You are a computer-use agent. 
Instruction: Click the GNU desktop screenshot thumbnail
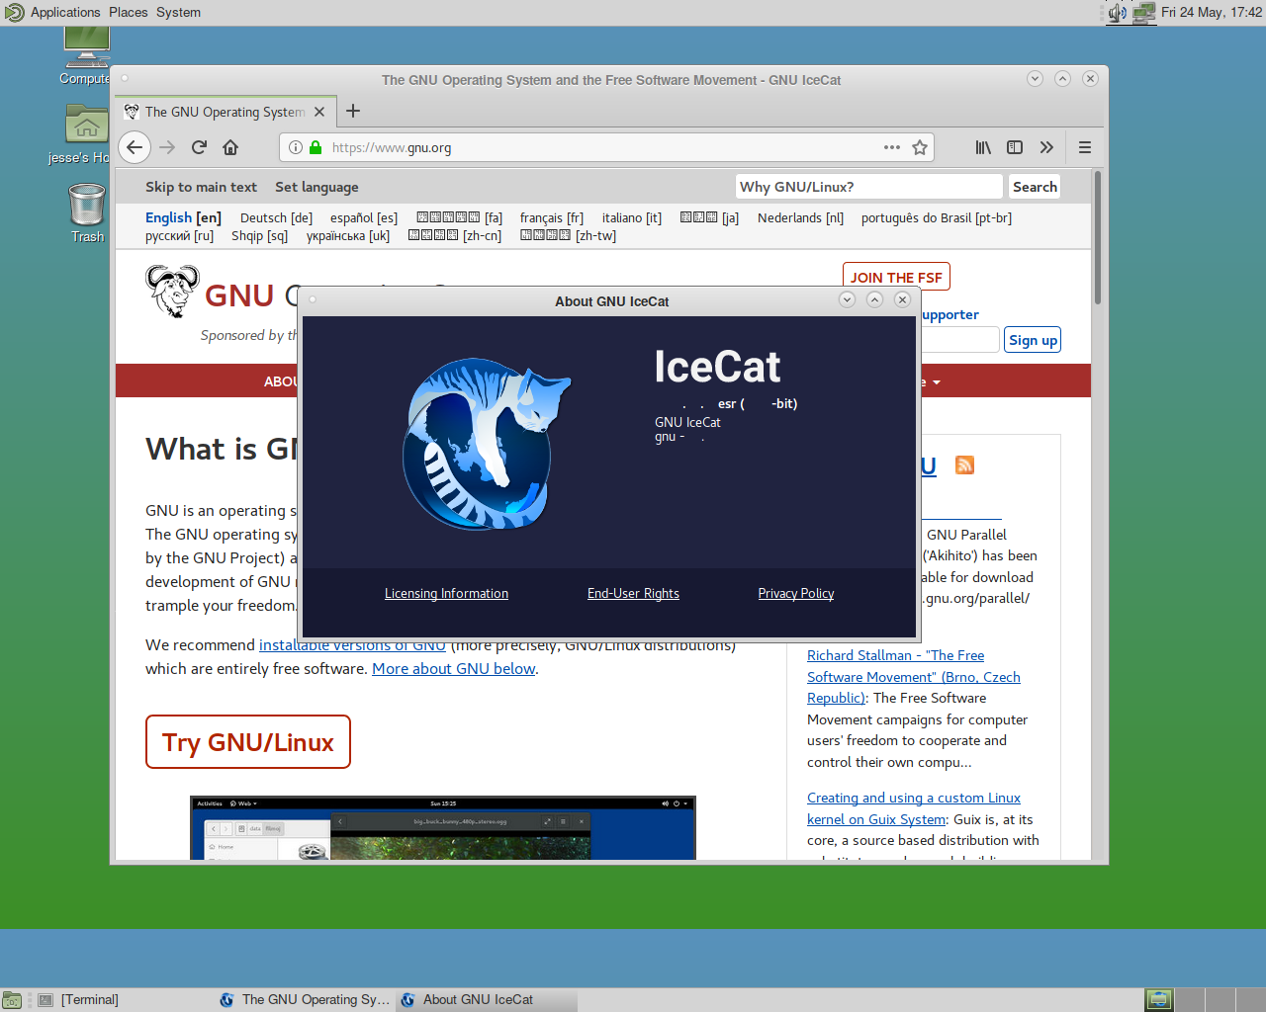[443, 827]
